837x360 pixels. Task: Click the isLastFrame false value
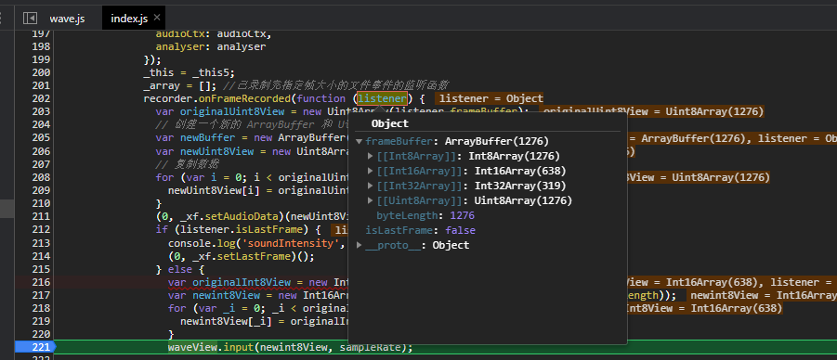pos(460,230)
